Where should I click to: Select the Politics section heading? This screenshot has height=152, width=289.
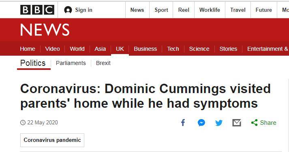click(x=33, y=63)
